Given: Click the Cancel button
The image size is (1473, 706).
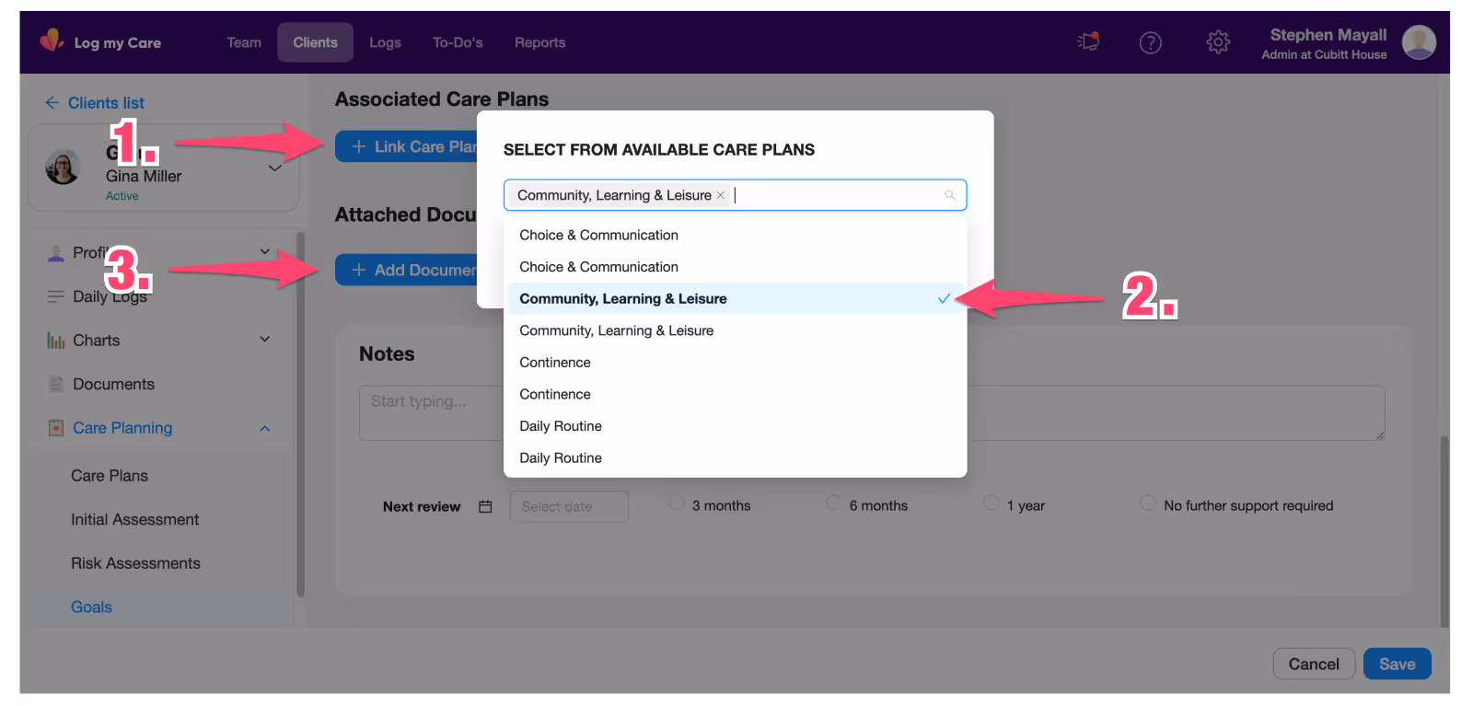Looking at the screenshot, I should [x=1314, y=664].
